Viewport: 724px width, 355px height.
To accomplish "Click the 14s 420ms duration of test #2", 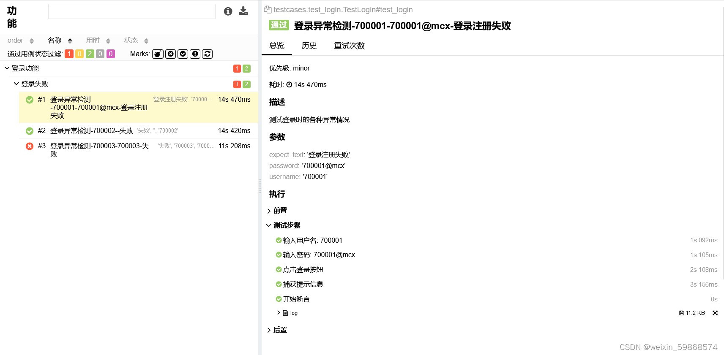I will (x=234, y=131).
